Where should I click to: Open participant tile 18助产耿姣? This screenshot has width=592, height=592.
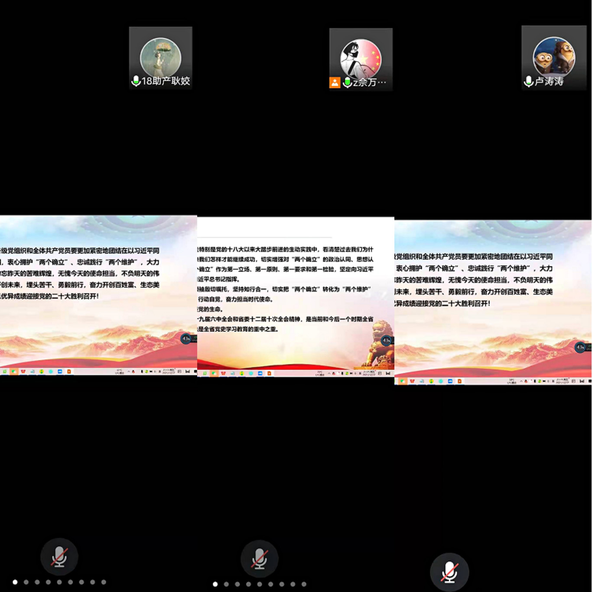(161, 58)
